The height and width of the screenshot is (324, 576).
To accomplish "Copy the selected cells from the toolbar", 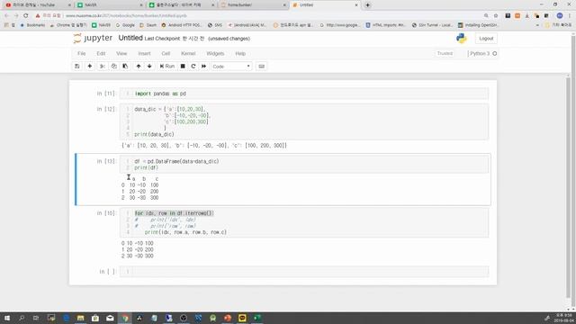I will [114, 66].
